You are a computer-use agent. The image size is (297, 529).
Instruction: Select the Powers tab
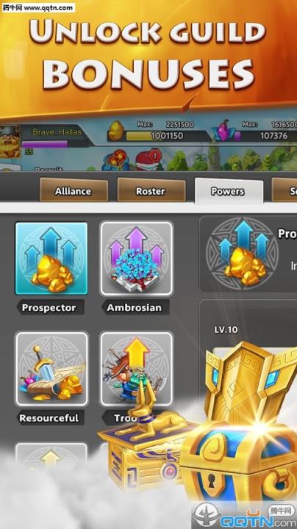[x=229, y=191]
